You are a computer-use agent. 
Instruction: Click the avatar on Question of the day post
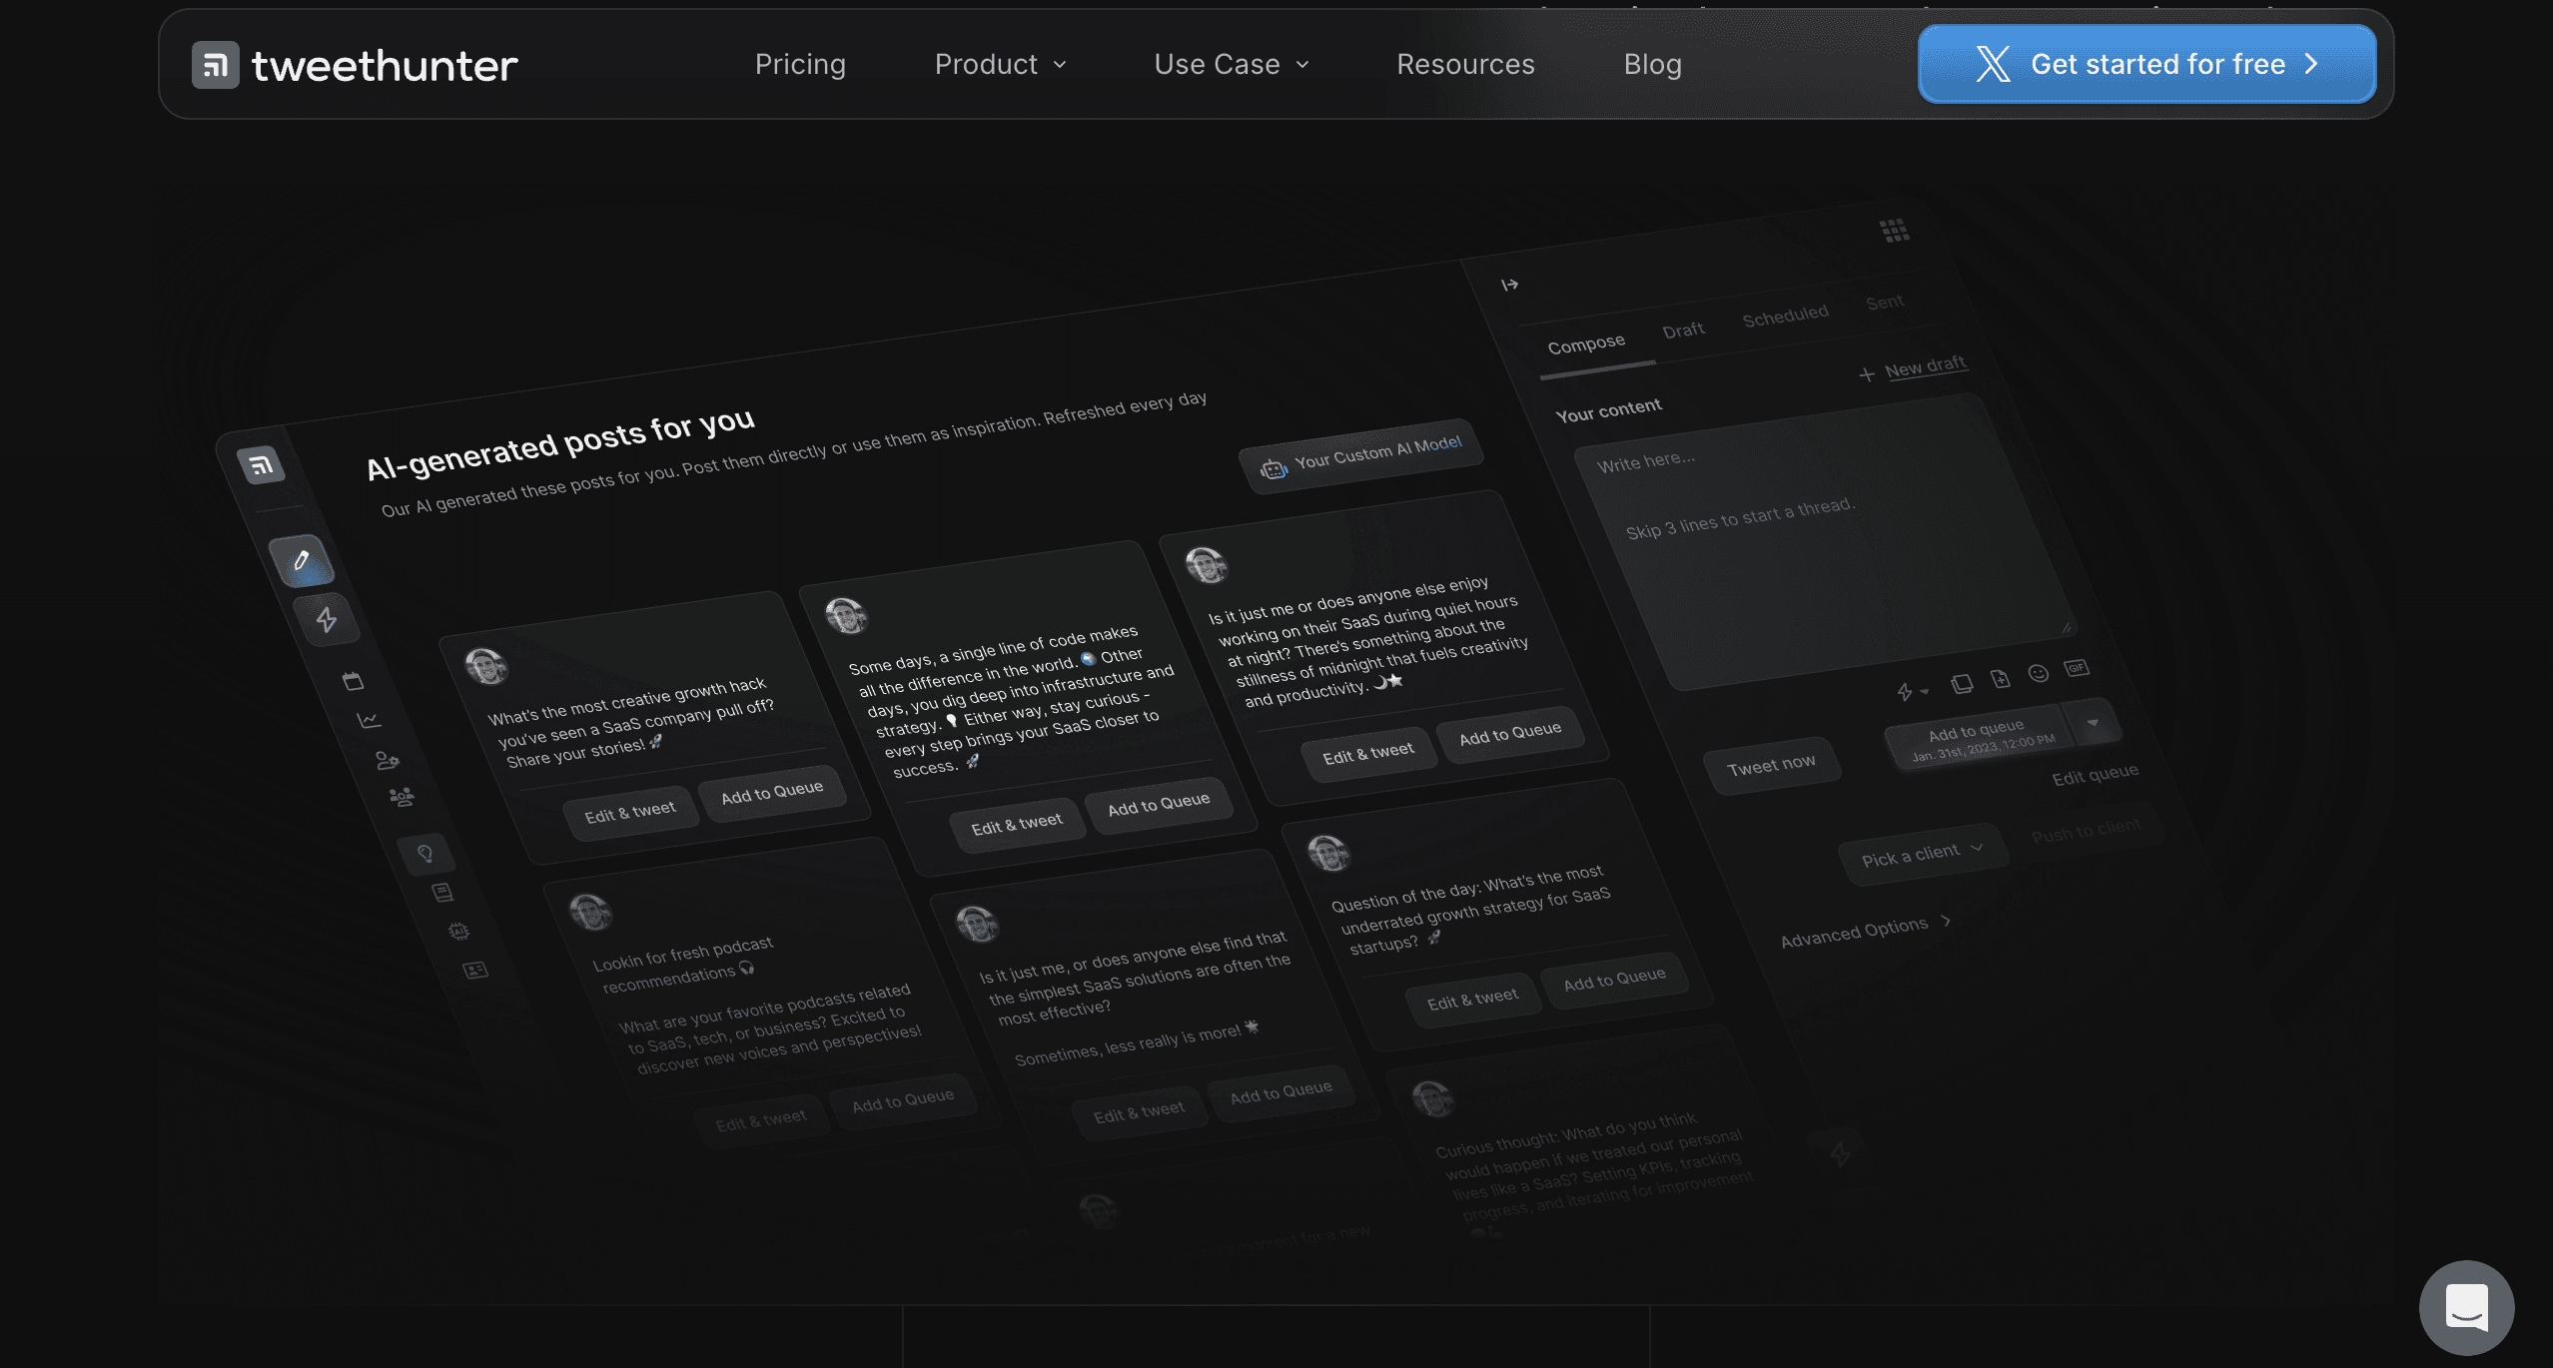pos(1328,854)
